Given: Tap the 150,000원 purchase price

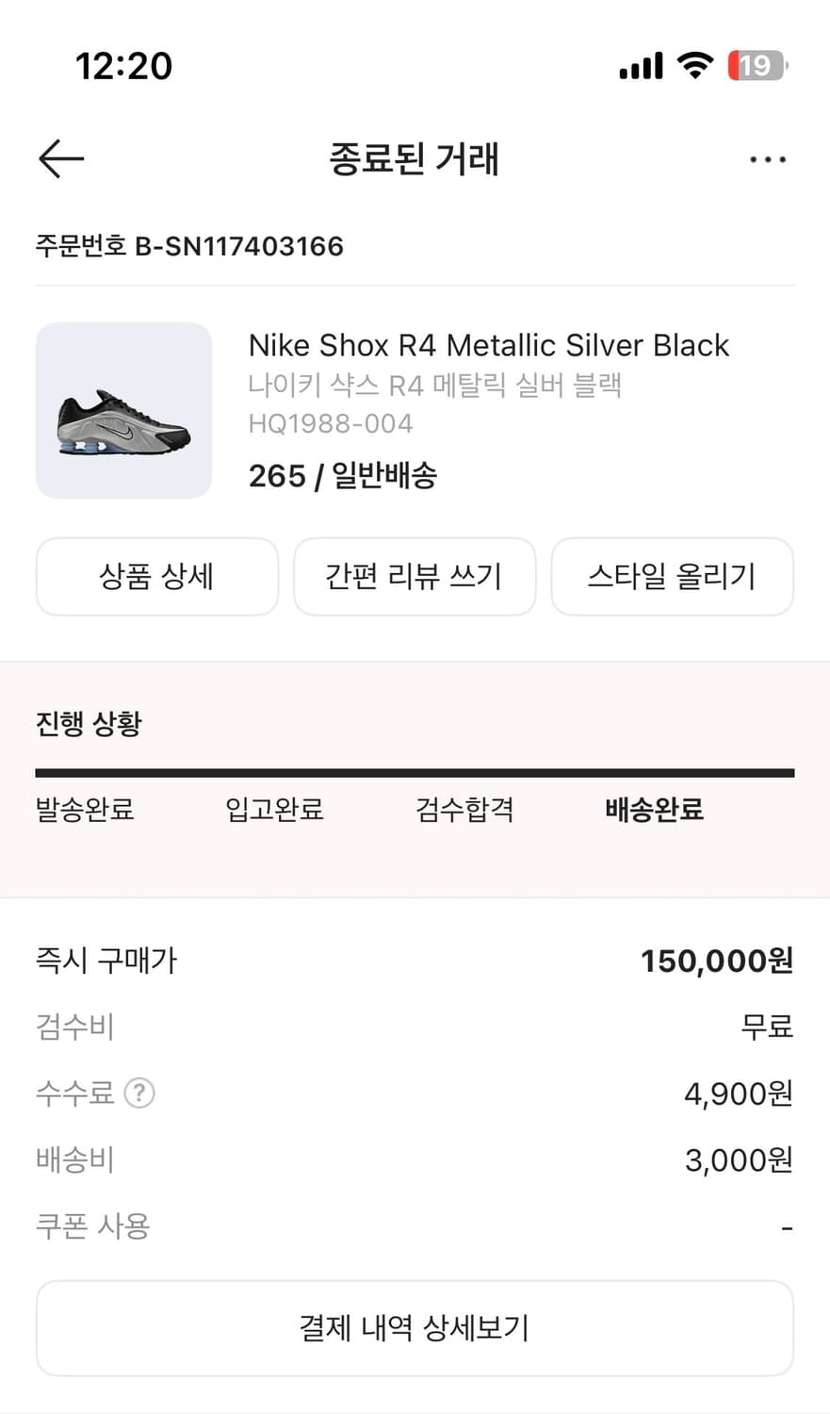Looking at the screenshot, I should click(717, 961).
